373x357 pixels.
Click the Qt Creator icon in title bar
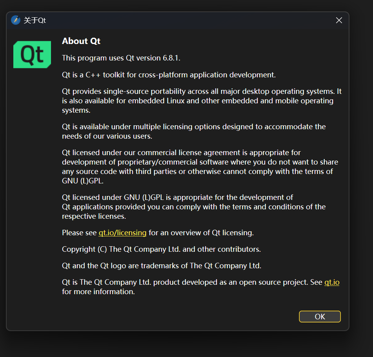click(x=16, y=20)
